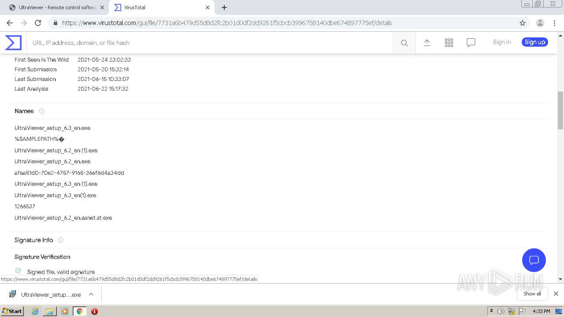
Task: Click Show all downloads
Action: 532,294
